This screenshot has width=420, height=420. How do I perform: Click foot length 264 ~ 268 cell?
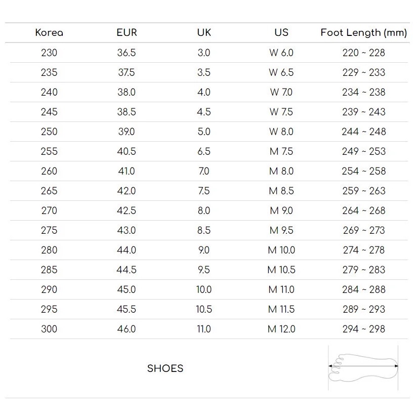363,211
